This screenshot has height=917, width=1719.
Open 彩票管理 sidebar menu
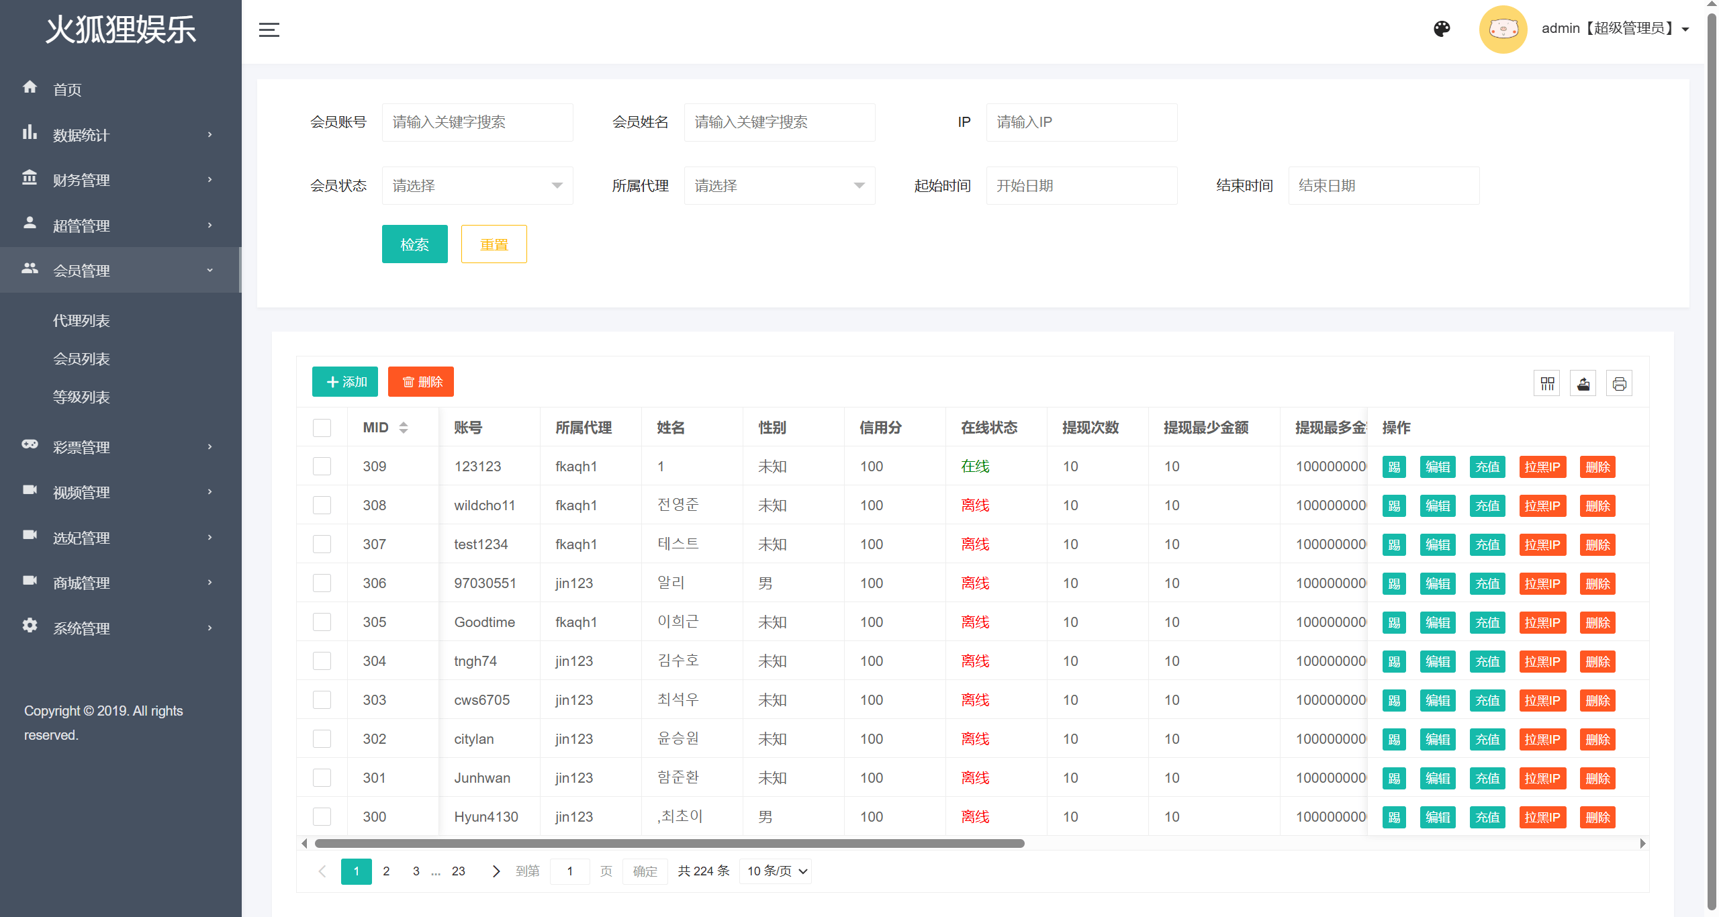121,447
